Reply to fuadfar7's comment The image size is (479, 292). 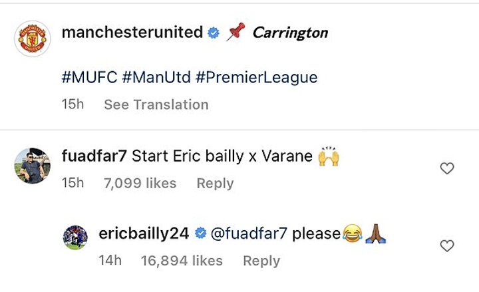215,183
